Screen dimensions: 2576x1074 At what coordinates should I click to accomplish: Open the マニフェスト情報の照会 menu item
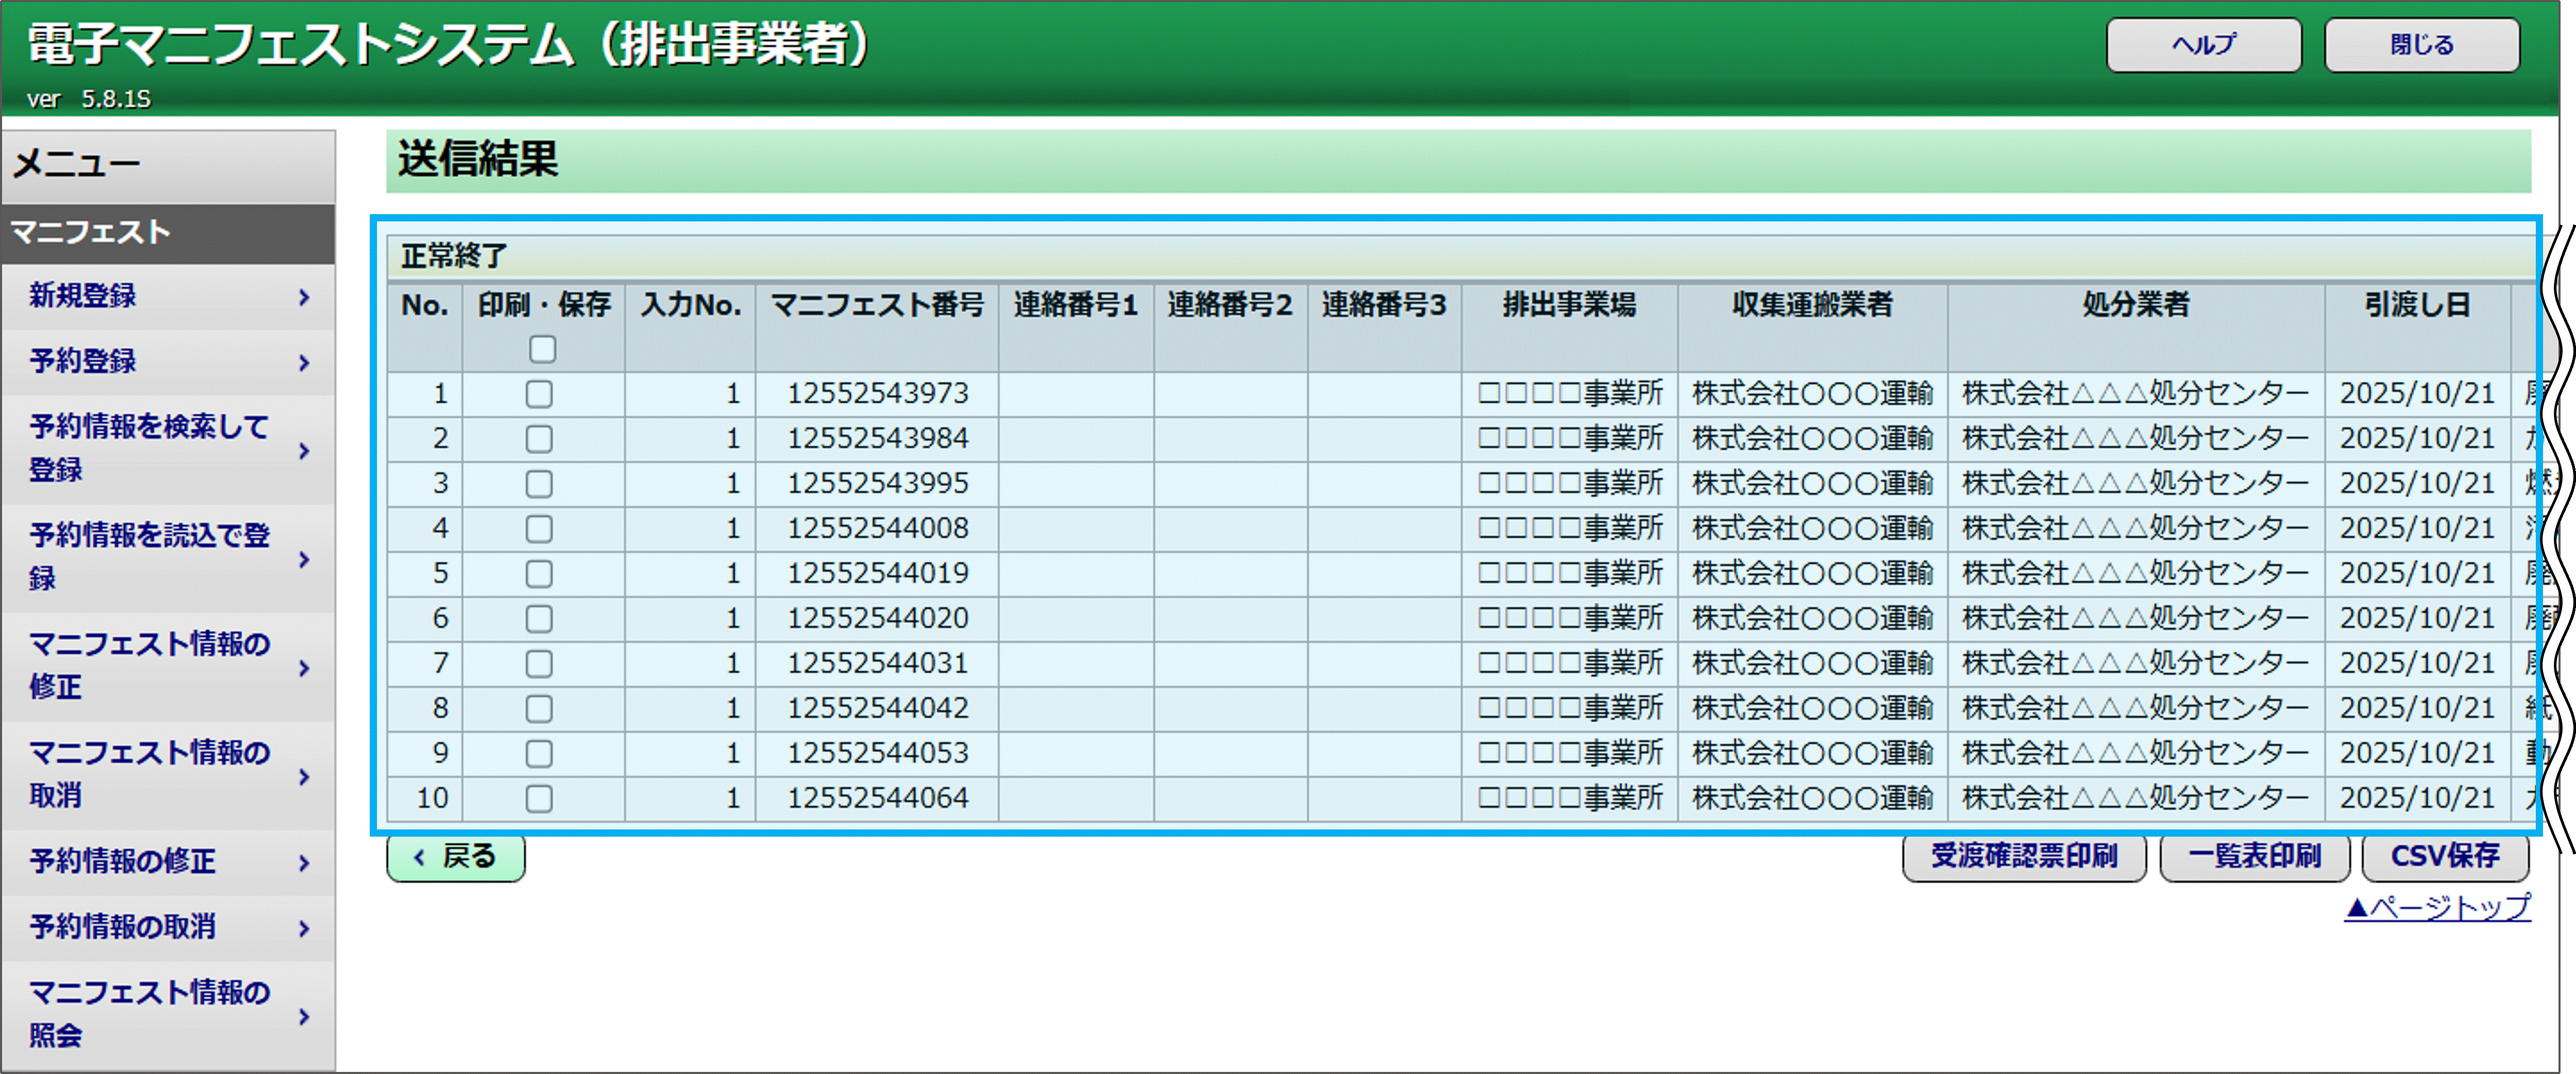click(x=150, y=1013)
